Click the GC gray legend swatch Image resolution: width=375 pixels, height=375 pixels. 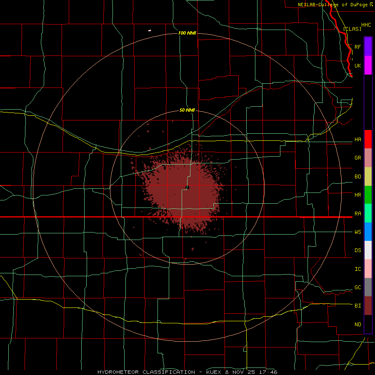(368, 287)
